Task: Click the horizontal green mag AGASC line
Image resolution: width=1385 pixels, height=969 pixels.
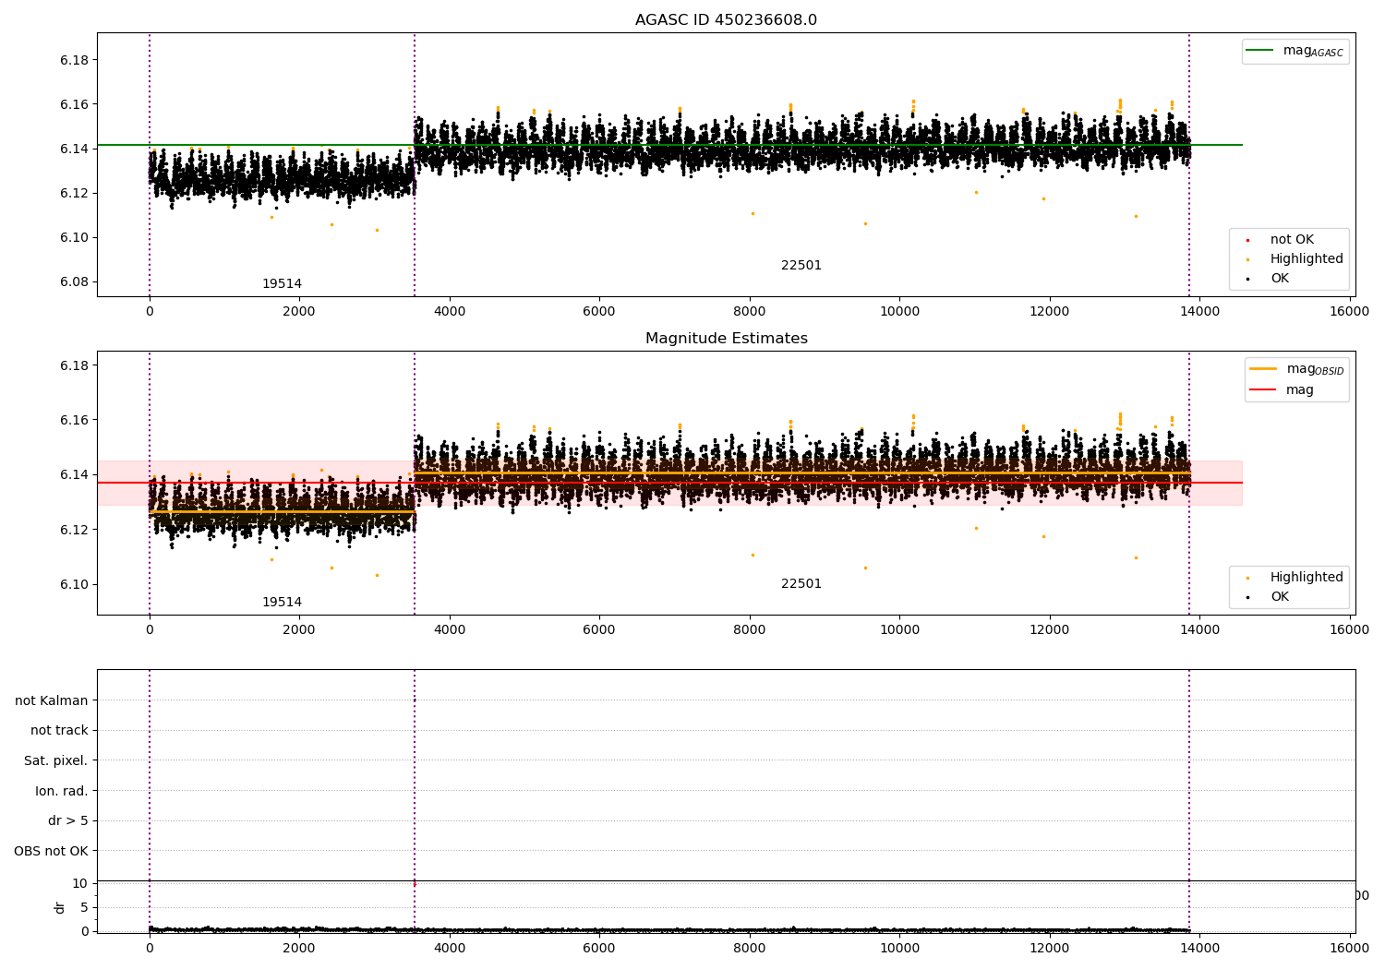Action: point(669,145)
